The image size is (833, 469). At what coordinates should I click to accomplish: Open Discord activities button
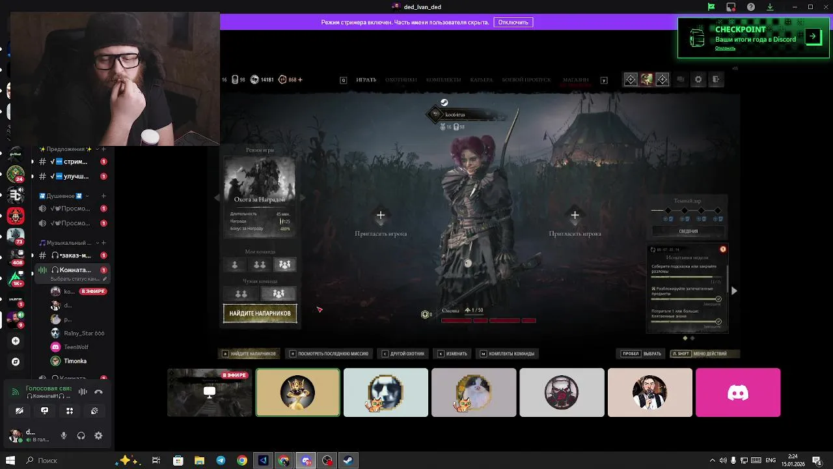(70, 410)
